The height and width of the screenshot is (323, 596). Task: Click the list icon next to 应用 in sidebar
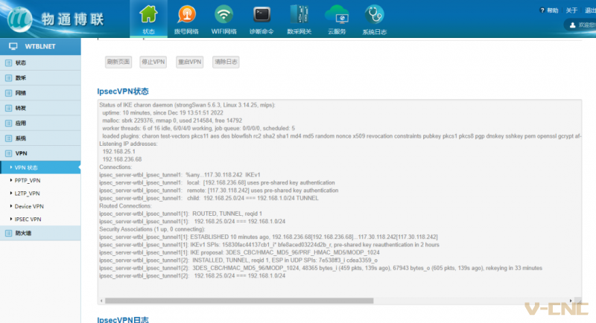(8, 124)
